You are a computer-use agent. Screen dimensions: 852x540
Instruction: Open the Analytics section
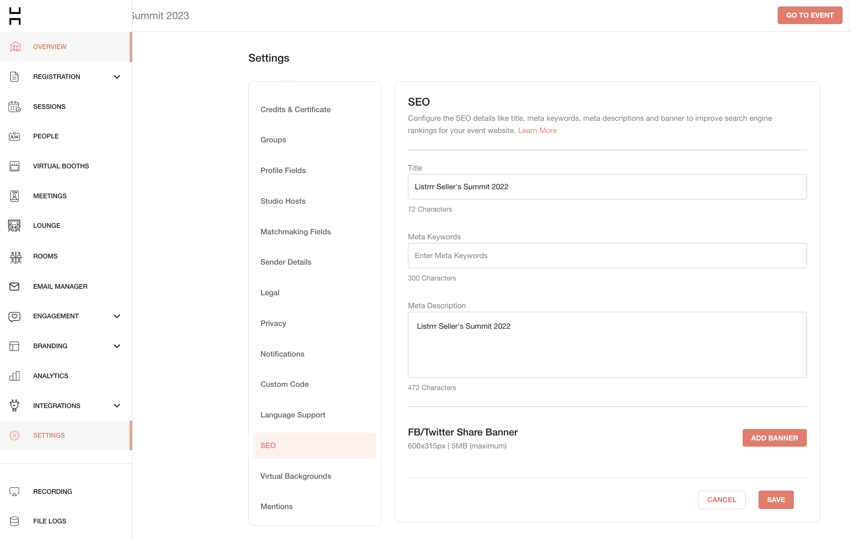(66, 376)
